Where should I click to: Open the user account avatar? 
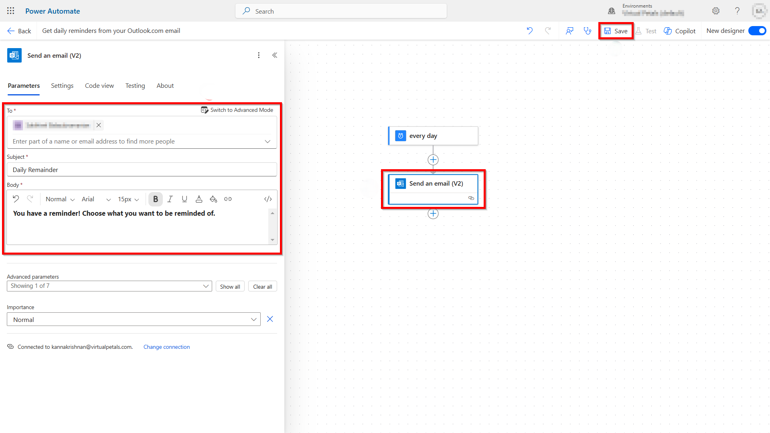pyautogui.click(x=759, y=11)
